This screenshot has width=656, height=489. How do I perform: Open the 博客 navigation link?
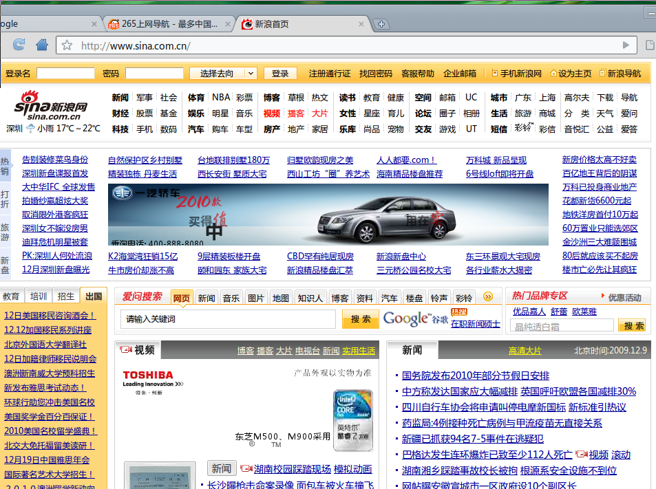coord(271,98)
